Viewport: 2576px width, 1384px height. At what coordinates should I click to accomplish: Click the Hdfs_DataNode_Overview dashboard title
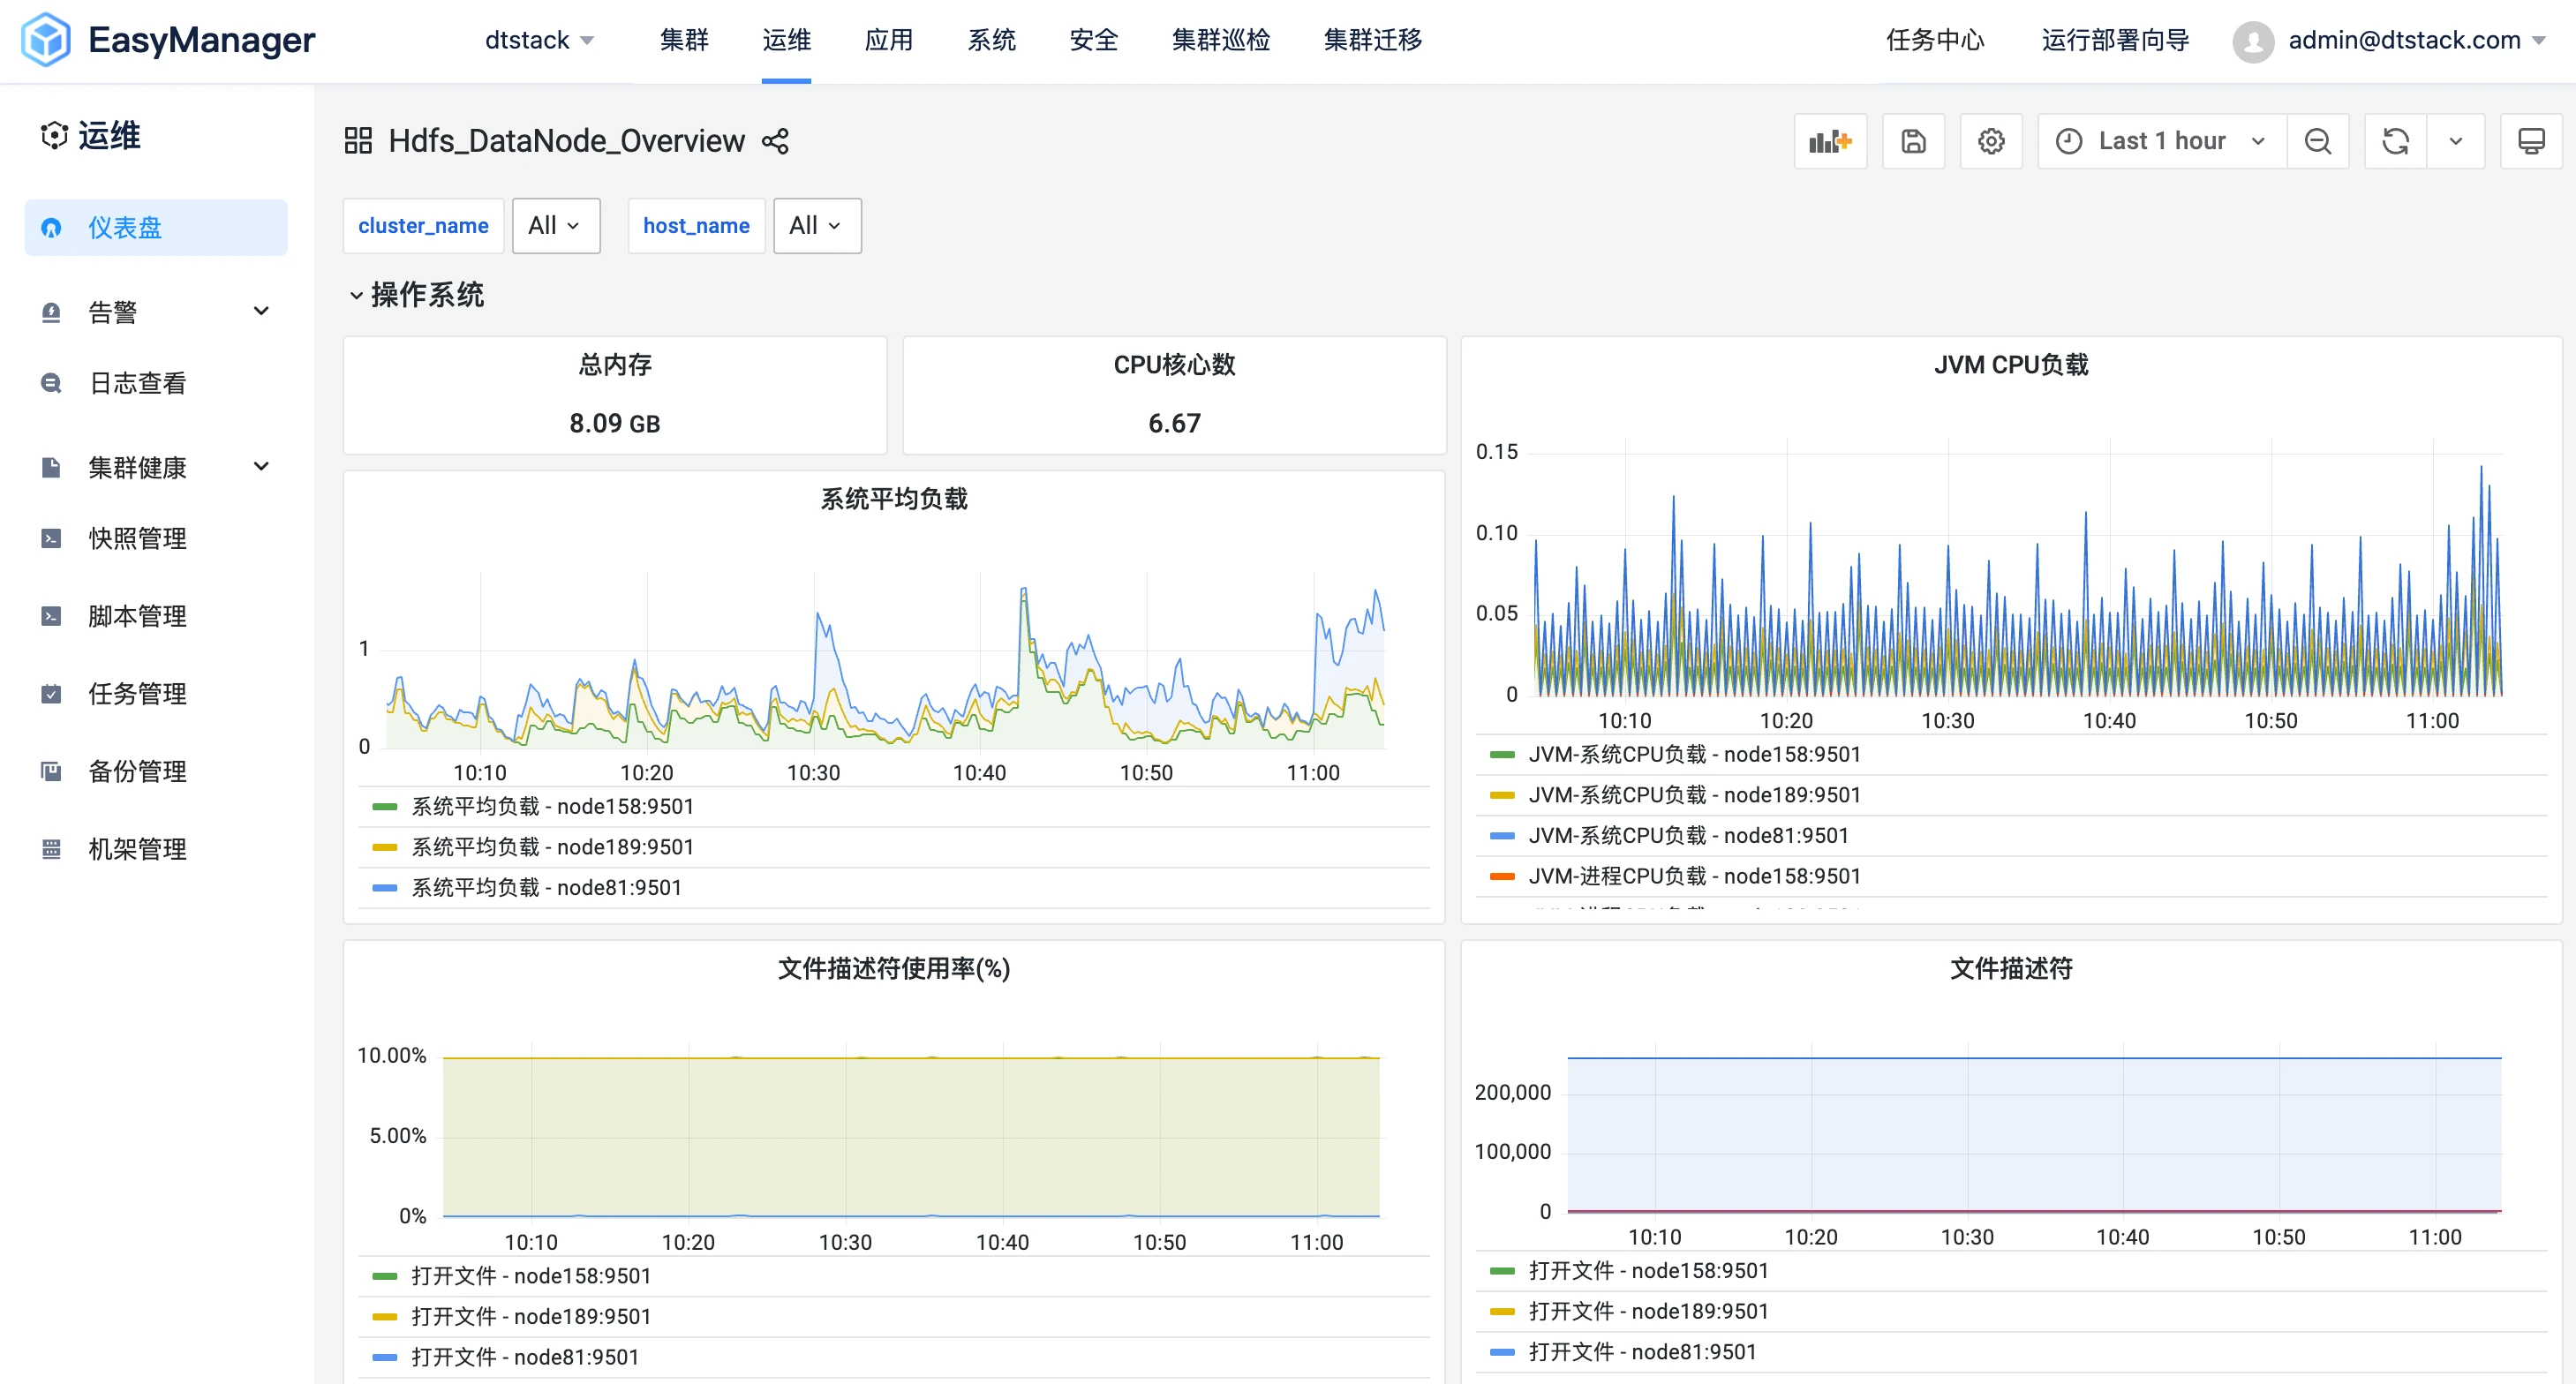pos(567,141)
